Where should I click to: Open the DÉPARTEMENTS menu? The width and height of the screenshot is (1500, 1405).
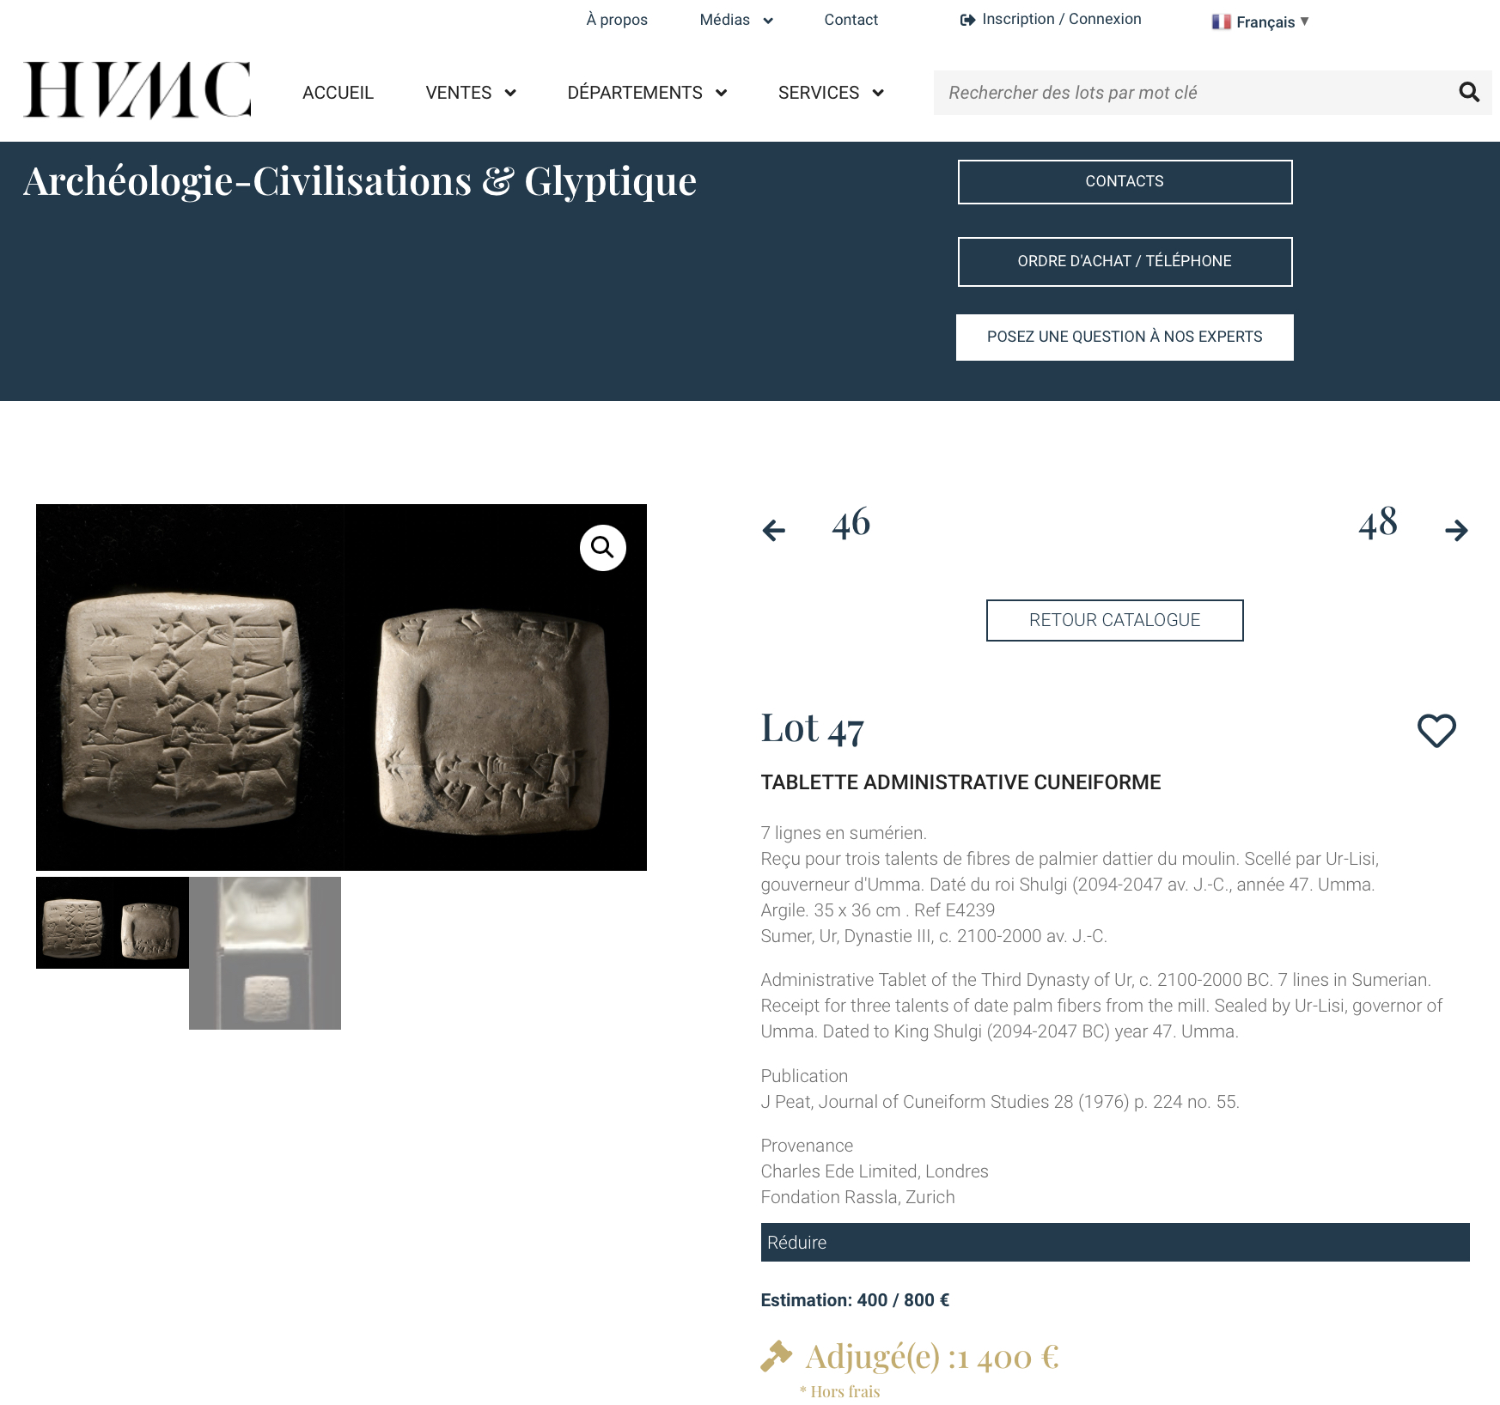(646, 93)
